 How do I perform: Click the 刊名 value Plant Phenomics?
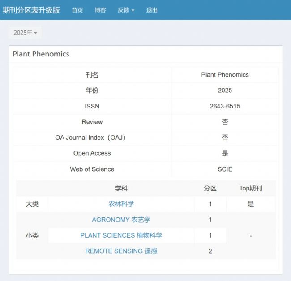[225, 75]
